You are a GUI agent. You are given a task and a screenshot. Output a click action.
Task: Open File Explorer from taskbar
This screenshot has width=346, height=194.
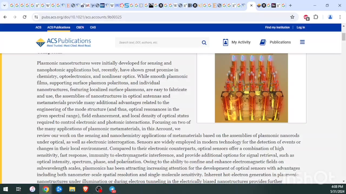[72, 189]
